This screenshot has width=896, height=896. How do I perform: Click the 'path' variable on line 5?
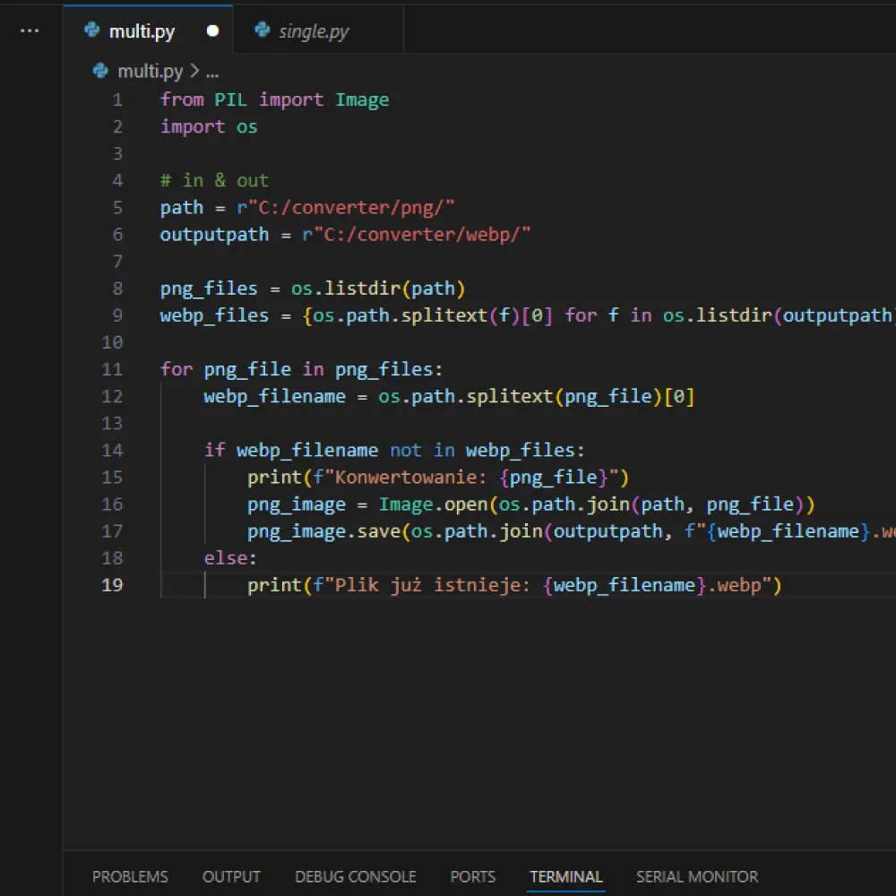(182, 208)
